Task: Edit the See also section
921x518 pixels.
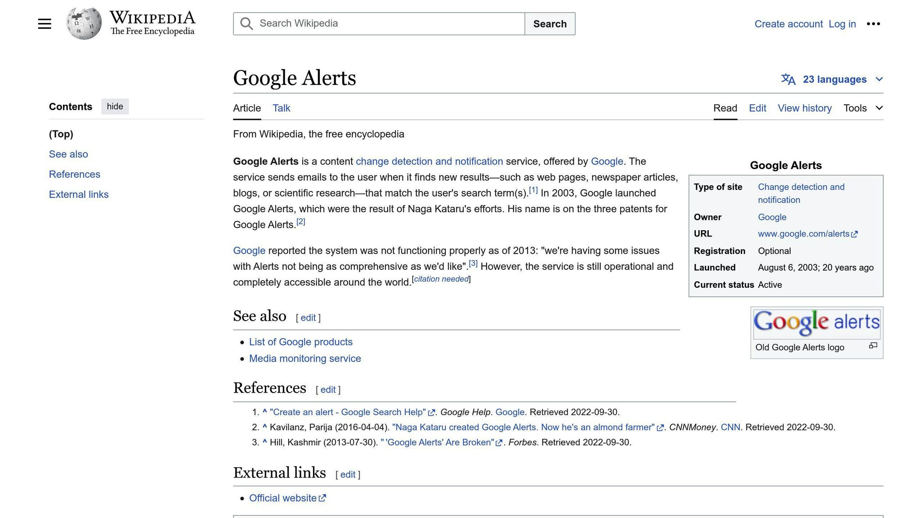Action: [308, 318]
